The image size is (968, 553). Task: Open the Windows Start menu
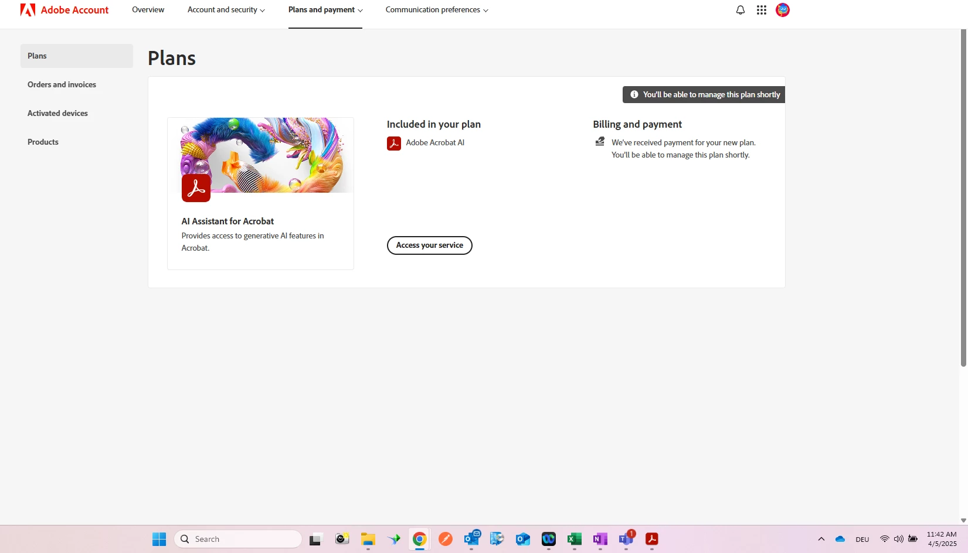pyautogui.click(x=159, y=539)
